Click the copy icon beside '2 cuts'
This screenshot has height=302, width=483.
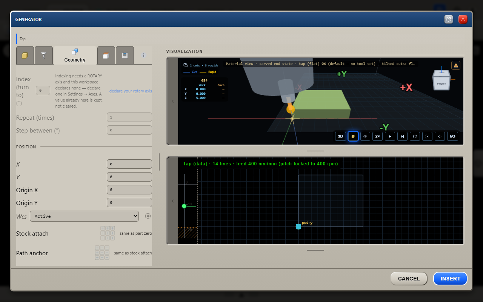185,65
